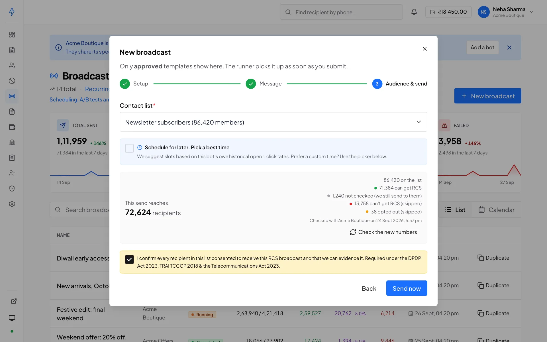
Task: Open the building reports icon in sidebar
Action: point(12,142)
